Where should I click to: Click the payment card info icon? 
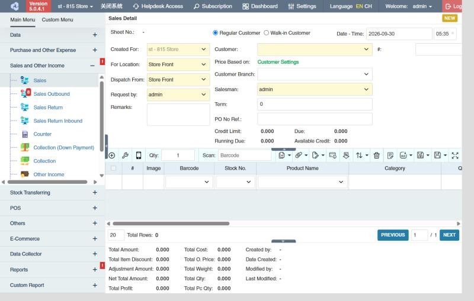(x=332, y=156)
